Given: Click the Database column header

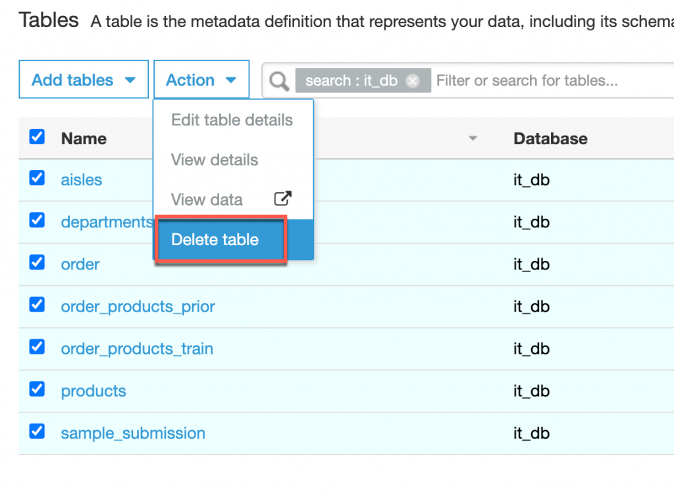Looking at the screenshot, I should pos(550,139).
